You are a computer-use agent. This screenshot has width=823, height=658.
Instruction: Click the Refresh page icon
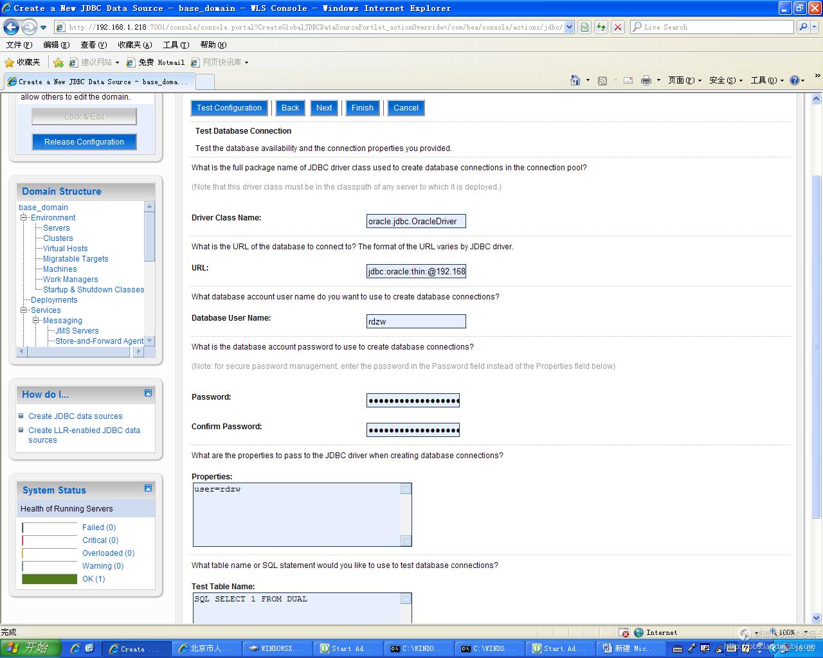601,27
